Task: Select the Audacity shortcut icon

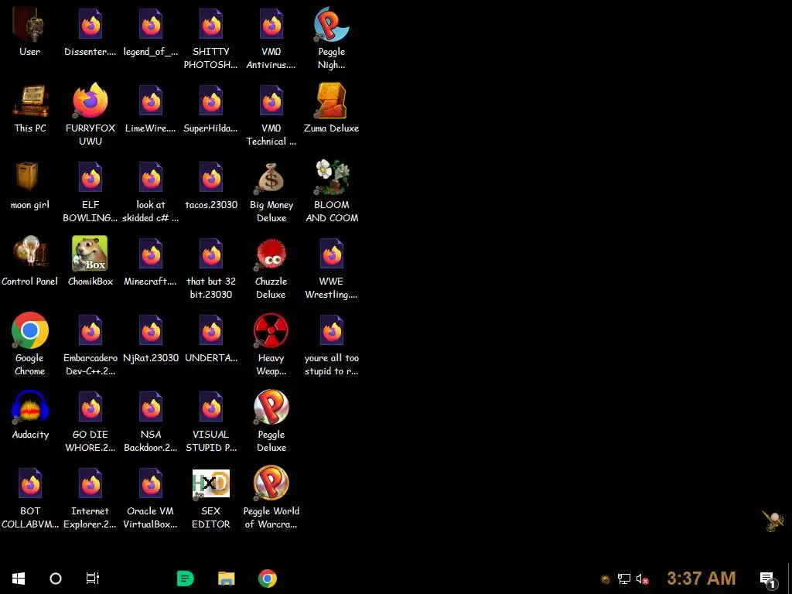Action: pos(30,407)
